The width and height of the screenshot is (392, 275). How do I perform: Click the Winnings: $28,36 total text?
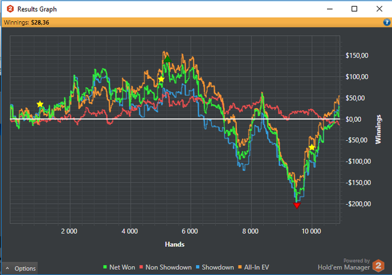(x=26, y=22)
